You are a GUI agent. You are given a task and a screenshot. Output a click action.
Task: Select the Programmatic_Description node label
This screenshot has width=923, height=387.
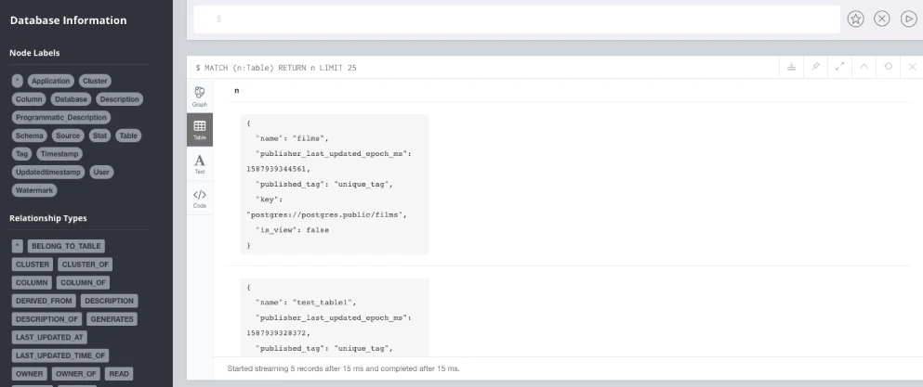[61, 118]
